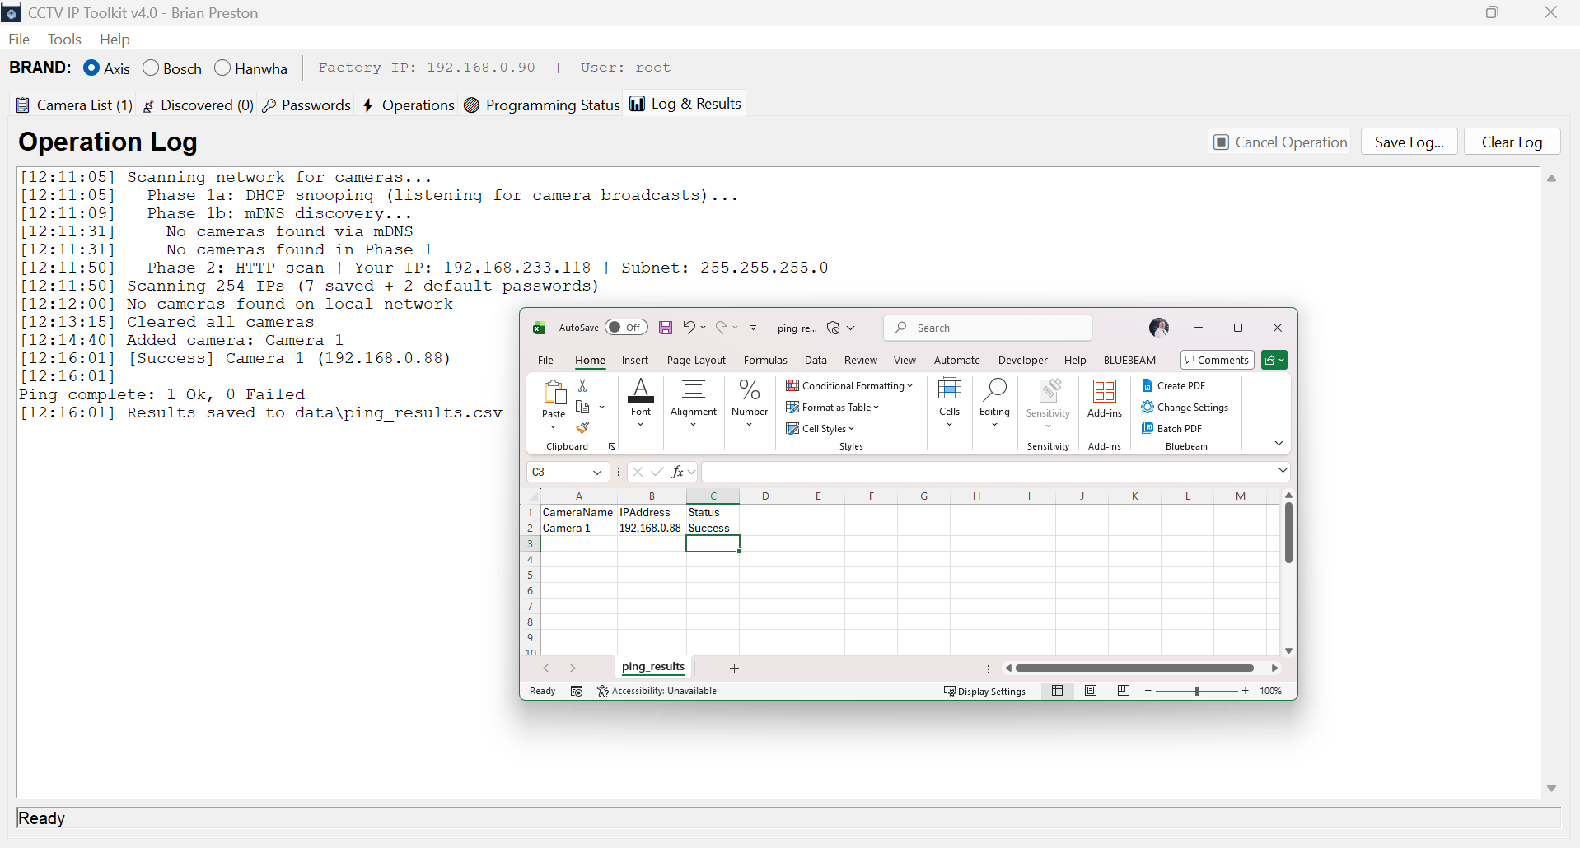Select the Hanwha brand radio button
This screenshot has height=848, width=1580.
point(222,68)
